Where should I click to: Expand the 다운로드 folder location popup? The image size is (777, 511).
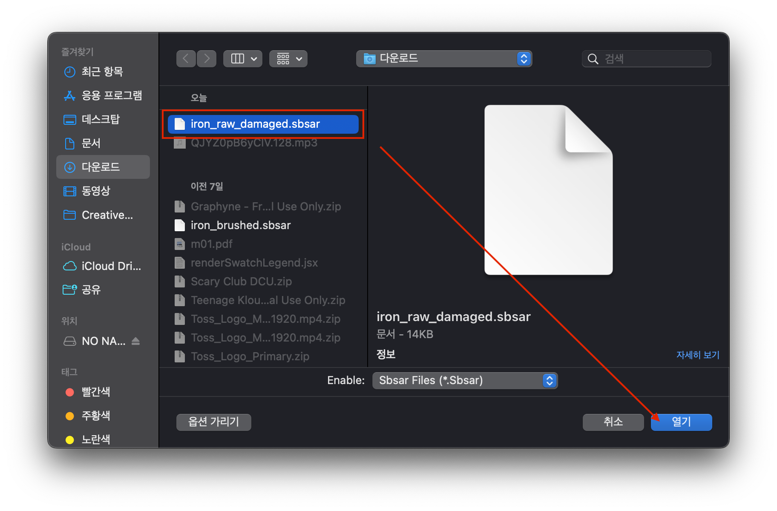pos(444,59)
